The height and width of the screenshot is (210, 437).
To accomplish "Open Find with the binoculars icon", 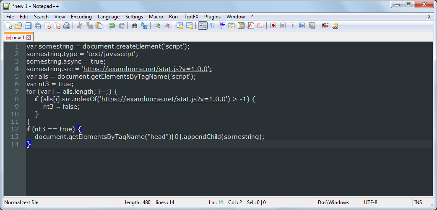I will click(134, 26).
